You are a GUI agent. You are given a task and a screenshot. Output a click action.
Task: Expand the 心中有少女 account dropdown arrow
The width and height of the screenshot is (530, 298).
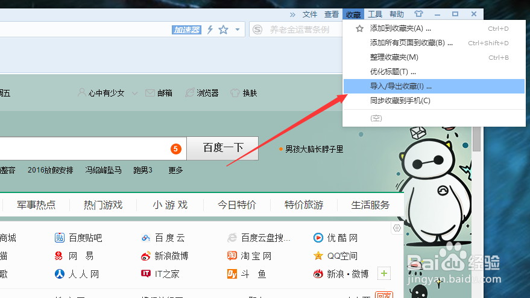pyautogui.click(x=134, y=94)
